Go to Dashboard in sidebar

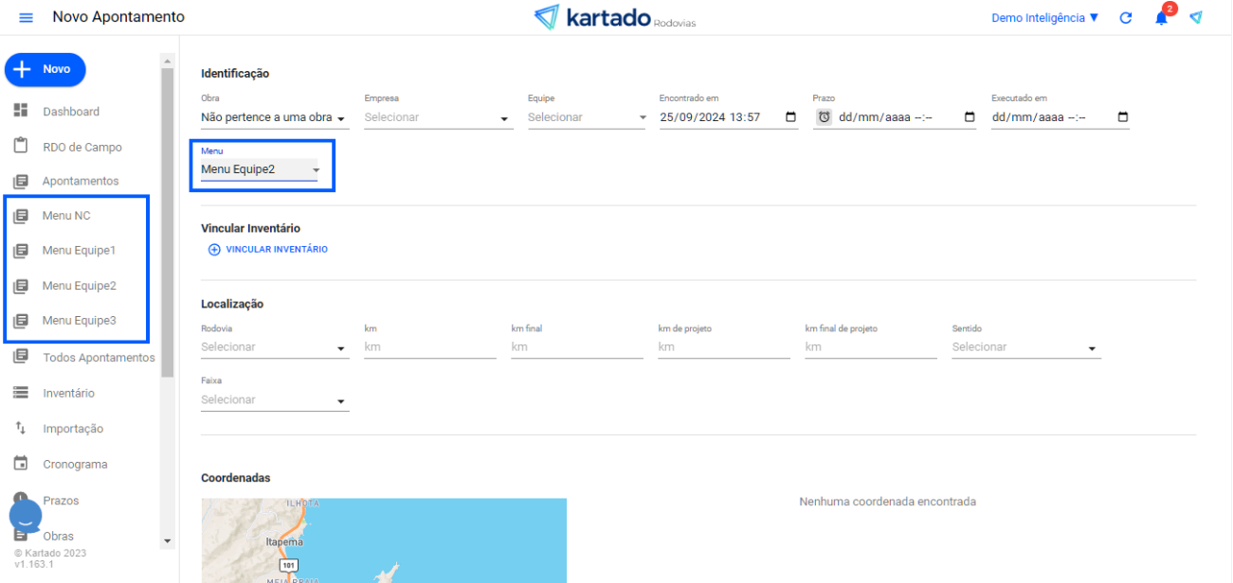70,112
